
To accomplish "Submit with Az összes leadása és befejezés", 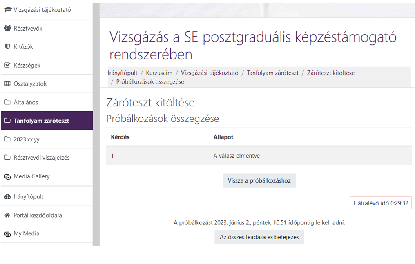I will (259, 237).
